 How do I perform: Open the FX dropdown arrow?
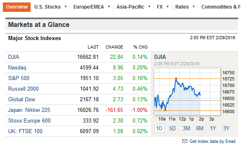pyautogui.click(x=168, y=7)
